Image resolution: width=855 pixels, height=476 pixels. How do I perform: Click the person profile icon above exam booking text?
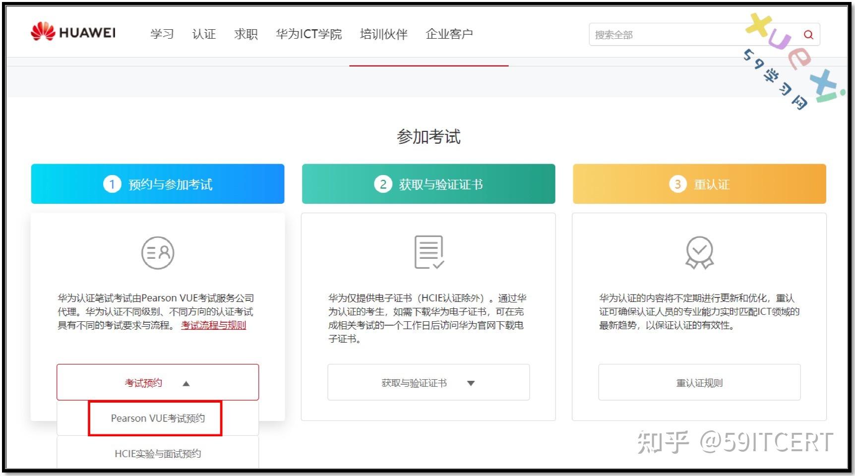(157, 252)
